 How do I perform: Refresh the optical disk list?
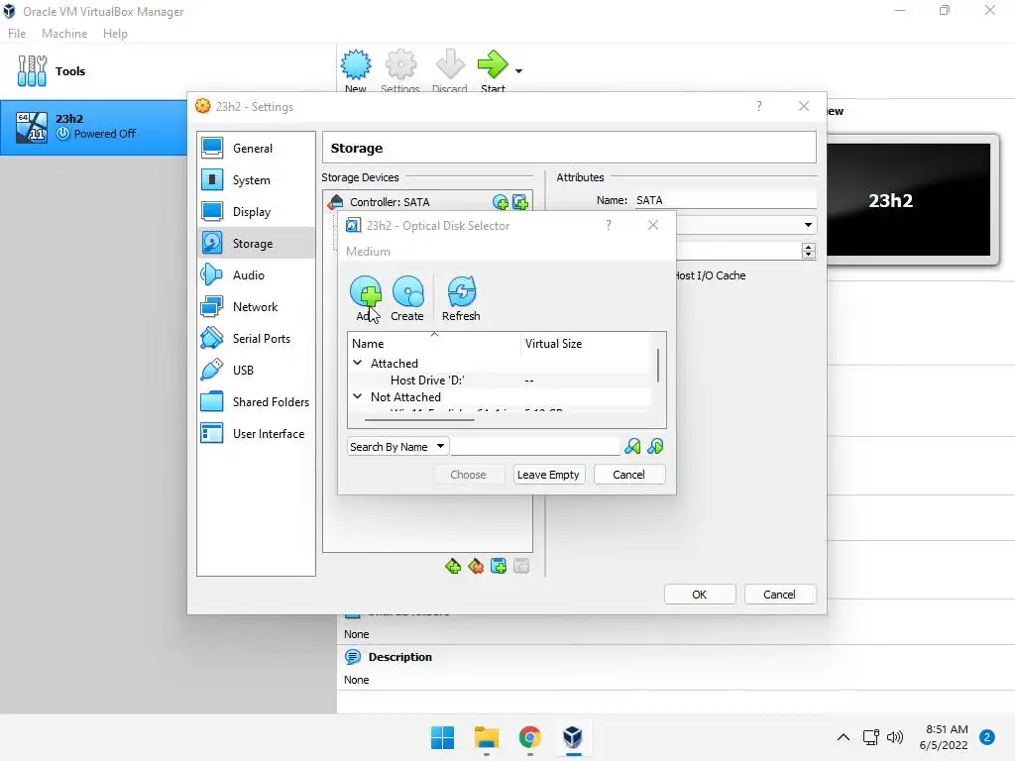461,297
